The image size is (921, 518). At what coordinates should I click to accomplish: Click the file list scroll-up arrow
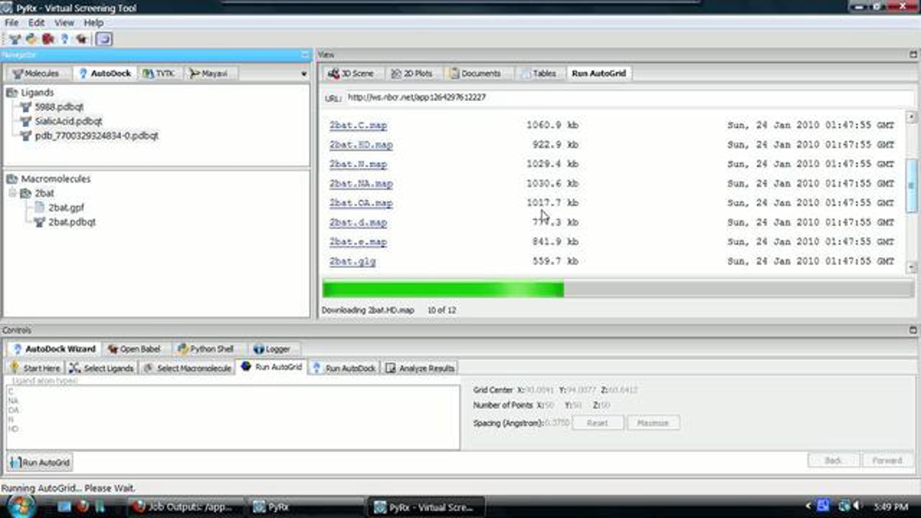[x=911, y=116]
